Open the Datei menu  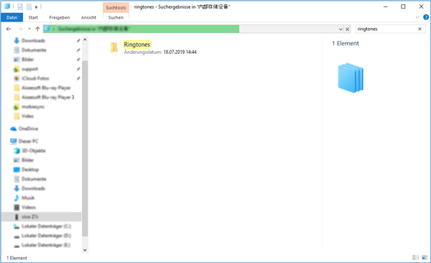point(11,17)
